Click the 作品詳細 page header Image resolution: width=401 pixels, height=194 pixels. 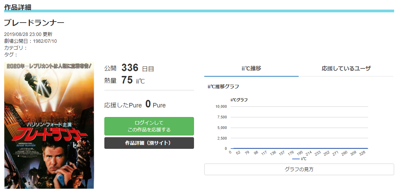[17, 7]
